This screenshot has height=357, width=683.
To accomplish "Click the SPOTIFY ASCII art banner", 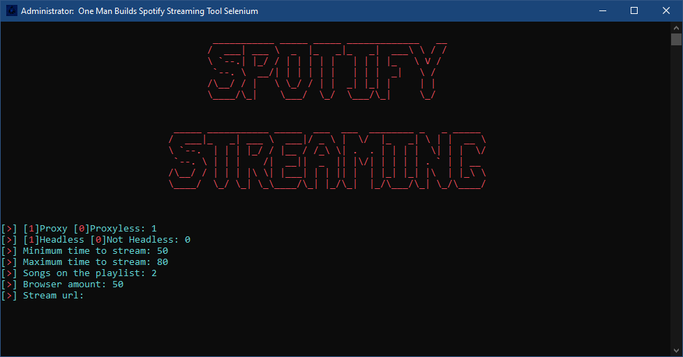I will 328,71.
